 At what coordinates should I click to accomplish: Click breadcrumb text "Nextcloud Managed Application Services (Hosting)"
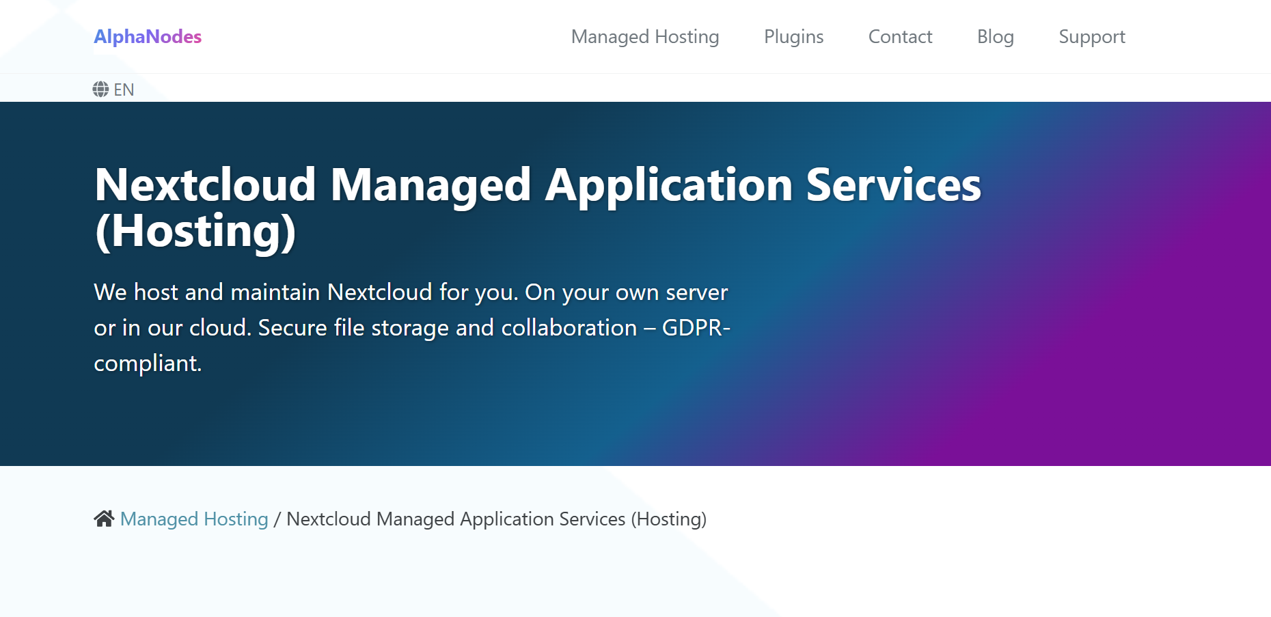pyautogui.click(x=497, y=519)
